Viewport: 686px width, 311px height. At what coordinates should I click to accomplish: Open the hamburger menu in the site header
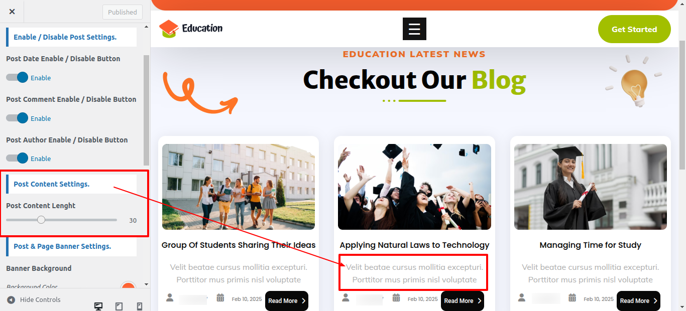pos(414,29)
